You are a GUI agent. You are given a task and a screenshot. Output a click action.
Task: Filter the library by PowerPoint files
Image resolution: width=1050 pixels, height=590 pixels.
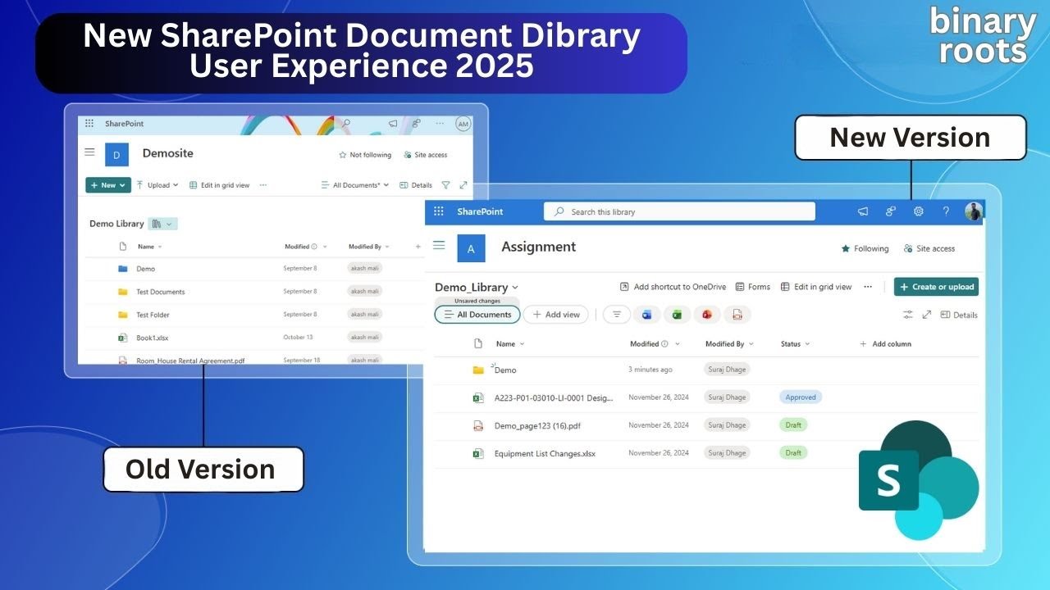(x=707, y=315)
